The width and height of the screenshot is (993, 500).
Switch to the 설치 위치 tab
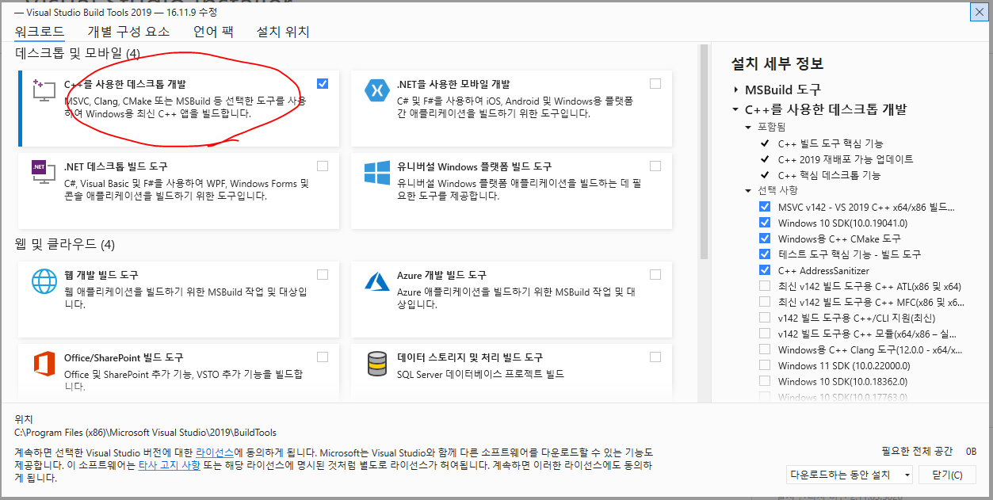coord(283,32)
